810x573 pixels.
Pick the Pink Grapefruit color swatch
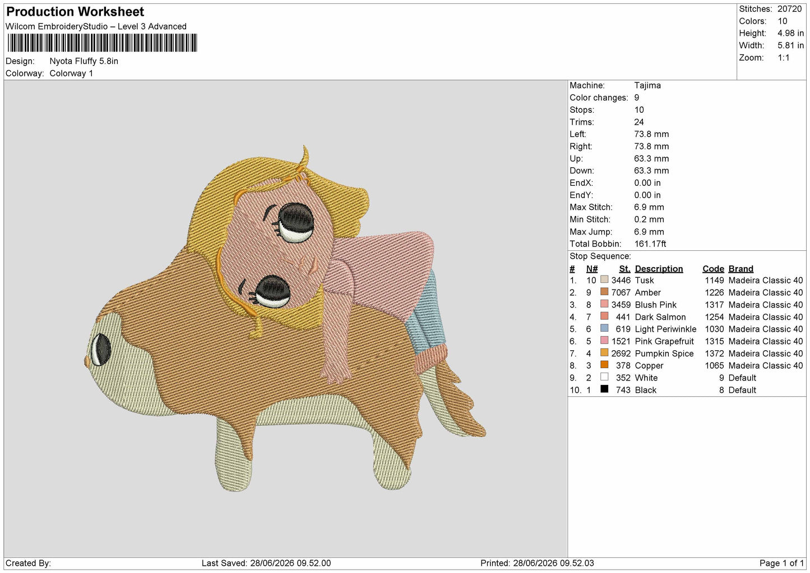[x=604, y=341]
